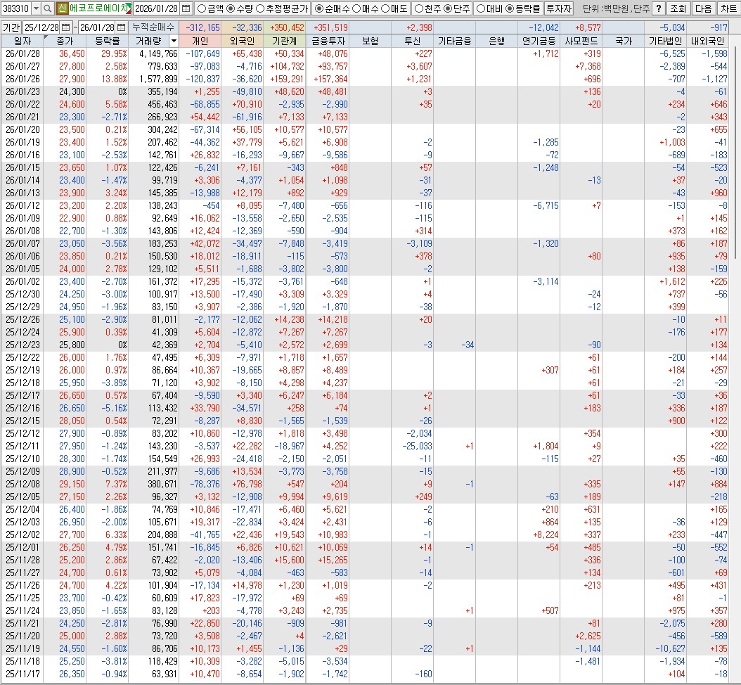The image size is (741, 685).
Task: Click the 다음 next button
Action: coord(703,8)
